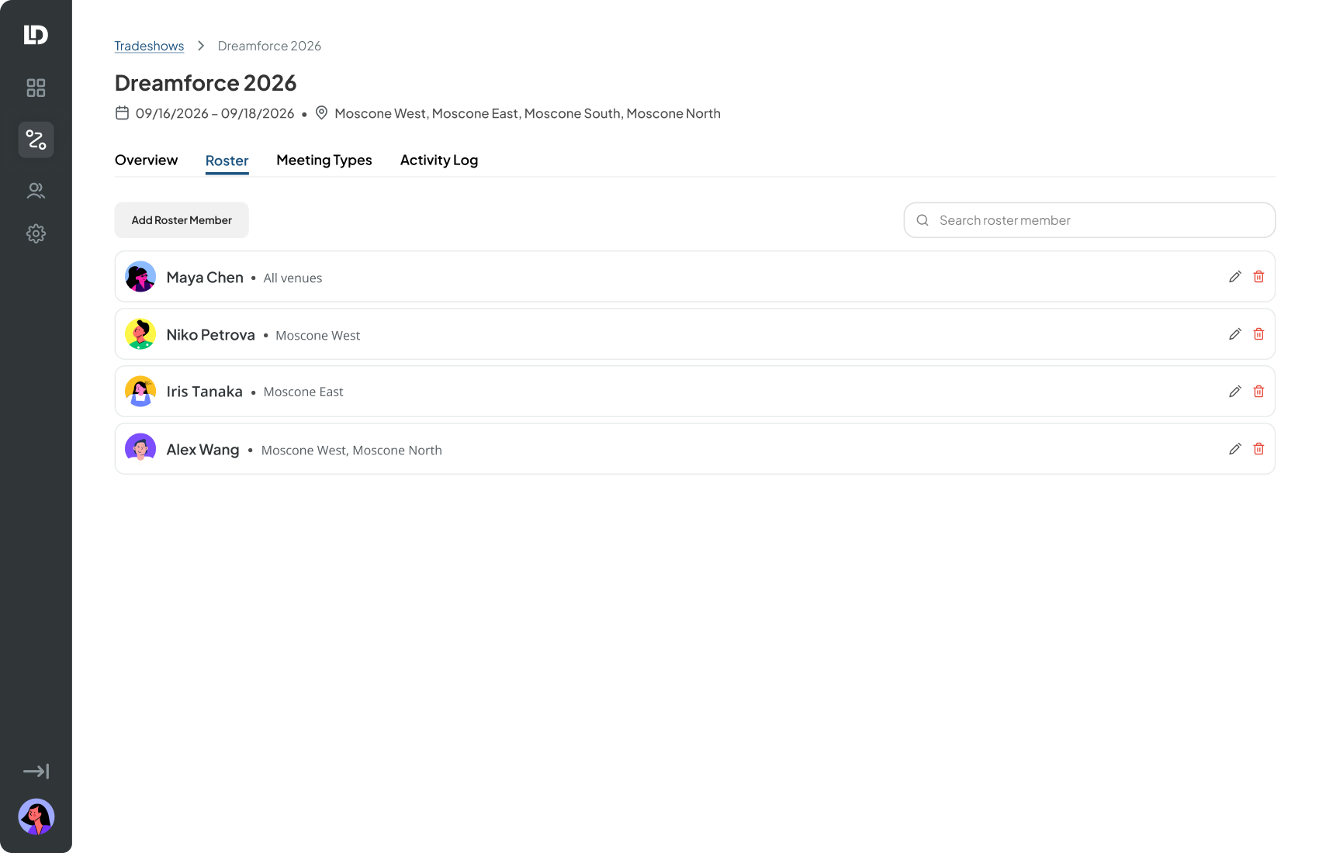
Task: Edit Alex Wang roster entry
Action: coord(1235,449)
